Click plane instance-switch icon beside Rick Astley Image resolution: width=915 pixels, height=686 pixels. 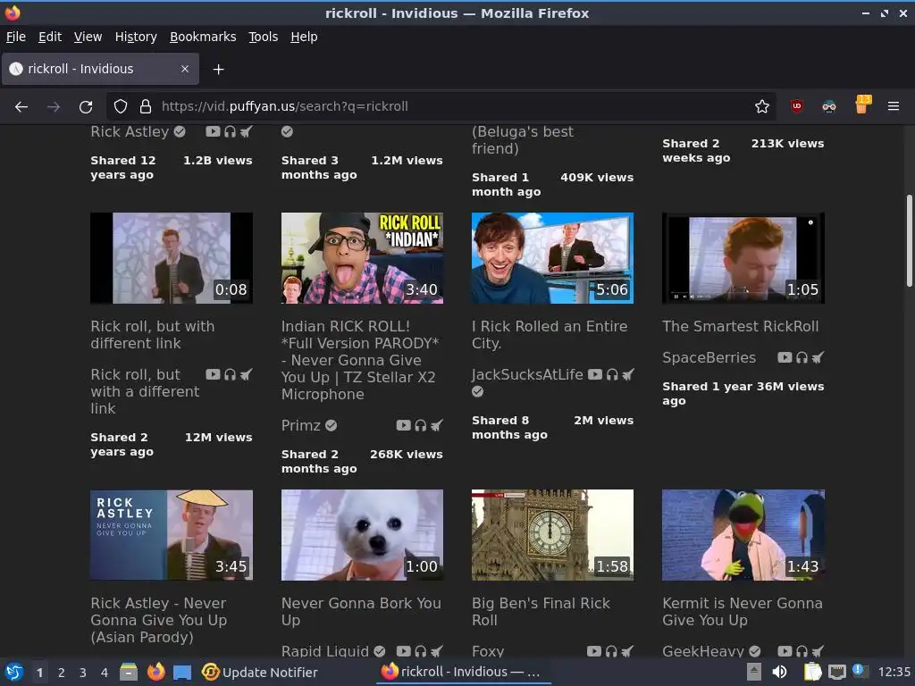247,131
